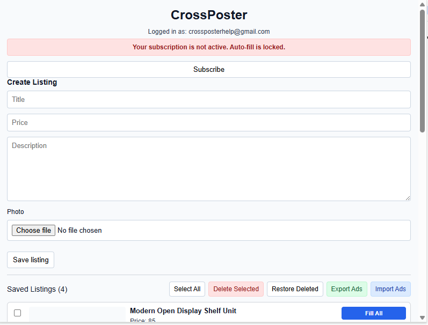Click Import Ads button

(390, 289)
